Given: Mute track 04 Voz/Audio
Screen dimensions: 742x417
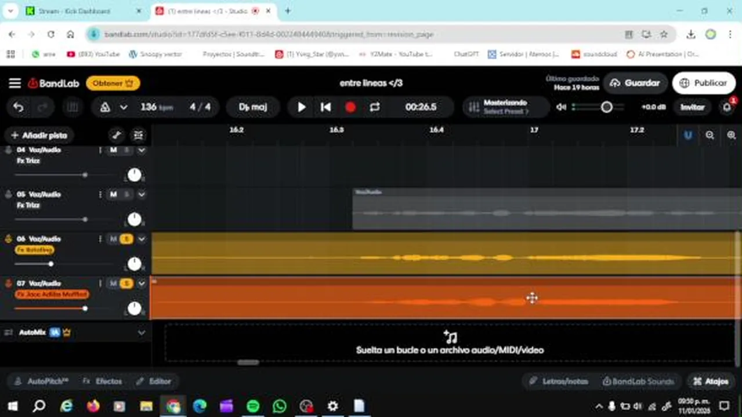Looking at the screenshot, I should pyautogui.click(x=114, y=150).
